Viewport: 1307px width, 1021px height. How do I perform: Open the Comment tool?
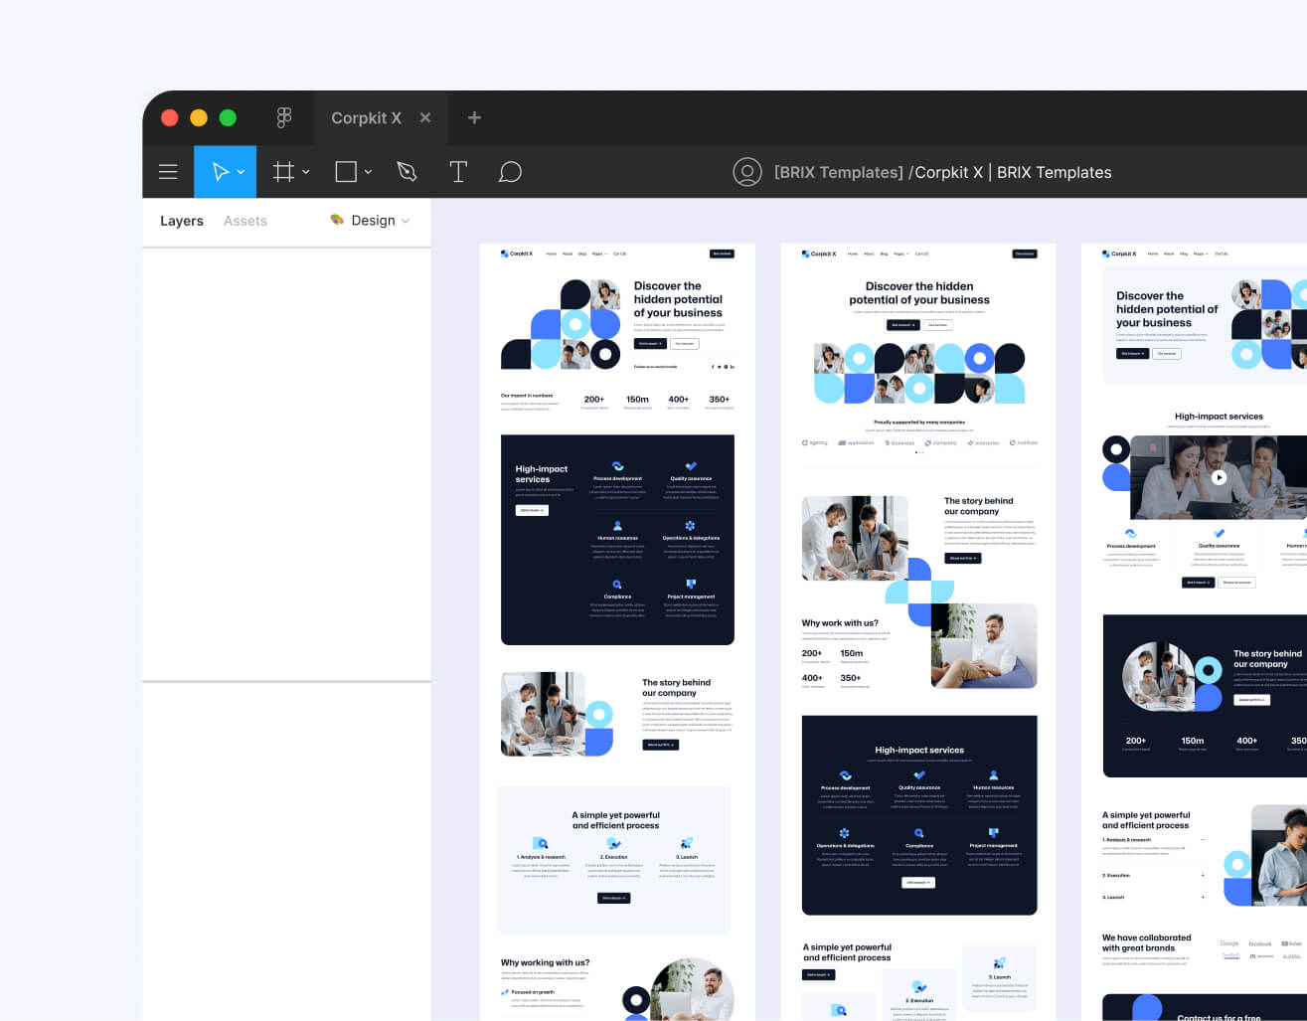[510, 171]
